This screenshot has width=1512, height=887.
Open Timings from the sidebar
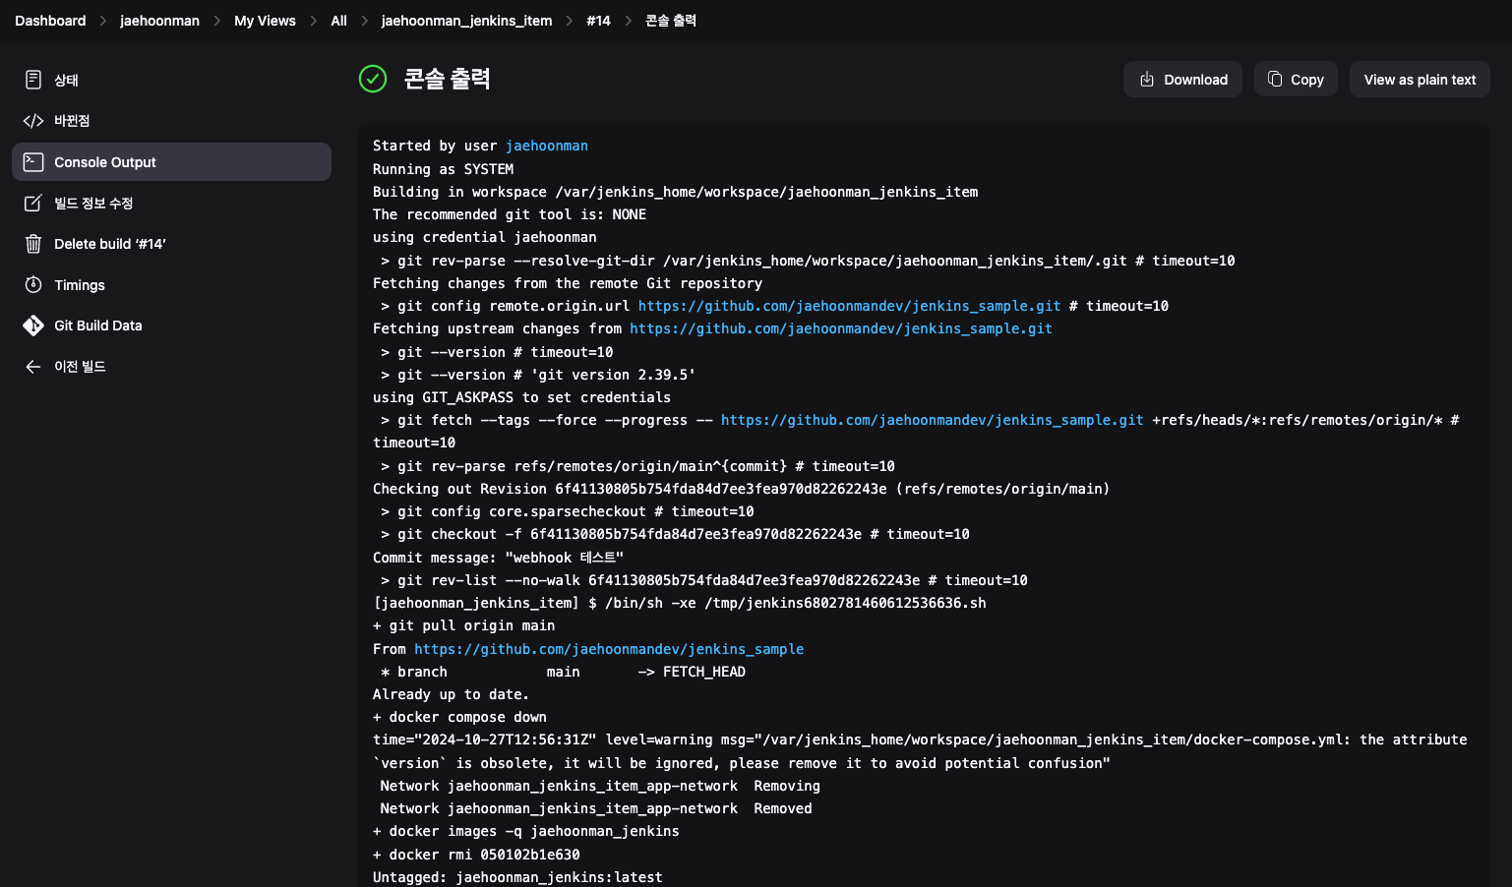click(x=171, y=285)
